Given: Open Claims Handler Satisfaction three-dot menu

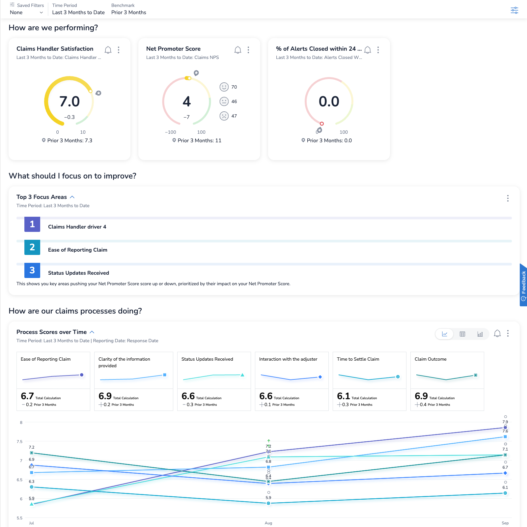Looking at the screenshot, I should point(119,50).
